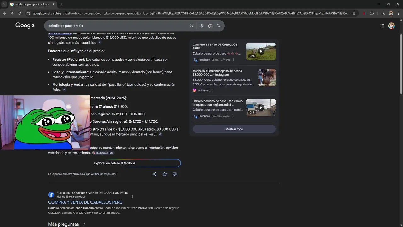Play the 0:15 horse video thumbnail
Viewport: 403px width, 227px height.
click(261, 51)
